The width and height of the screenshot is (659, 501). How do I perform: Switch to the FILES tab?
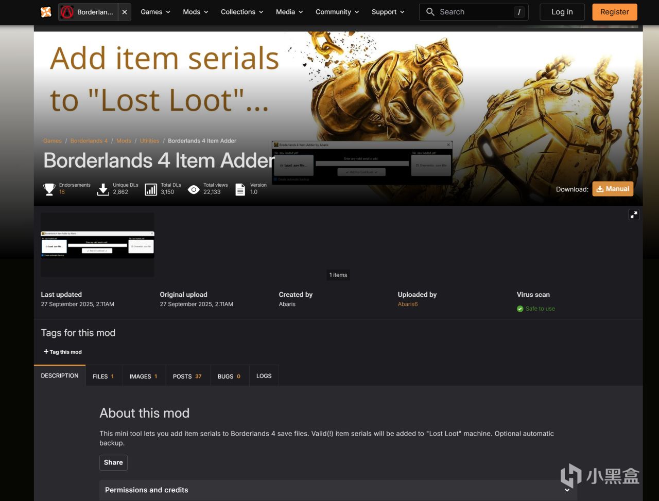(103, 376)
